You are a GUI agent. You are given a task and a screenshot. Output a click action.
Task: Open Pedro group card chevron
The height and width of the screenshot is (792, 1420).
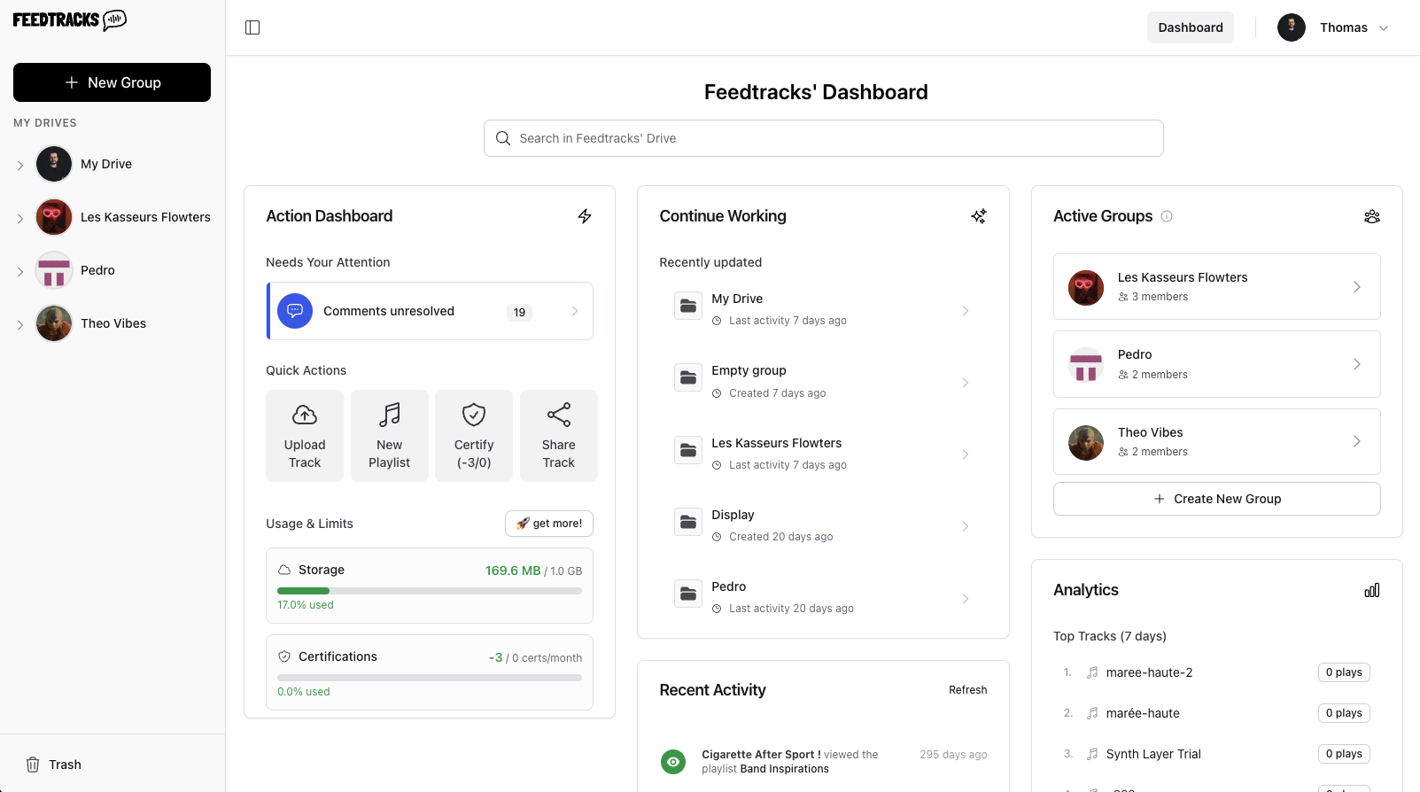[x=1357, y=364]
